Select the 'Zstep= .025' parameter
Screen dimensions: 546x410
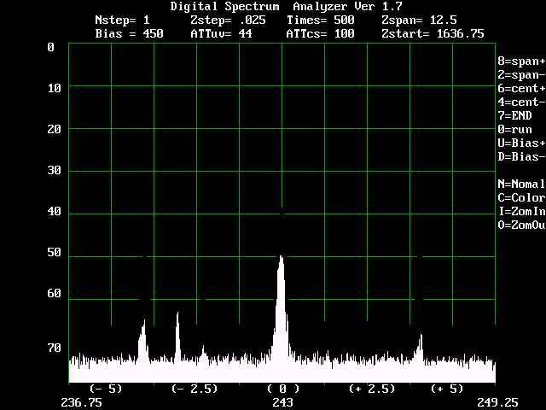pos(228,20)
